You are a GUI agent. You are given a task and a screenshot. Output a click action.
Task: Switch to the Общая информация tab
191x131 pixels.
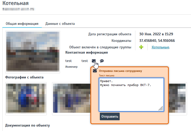(x=22, y=24)
